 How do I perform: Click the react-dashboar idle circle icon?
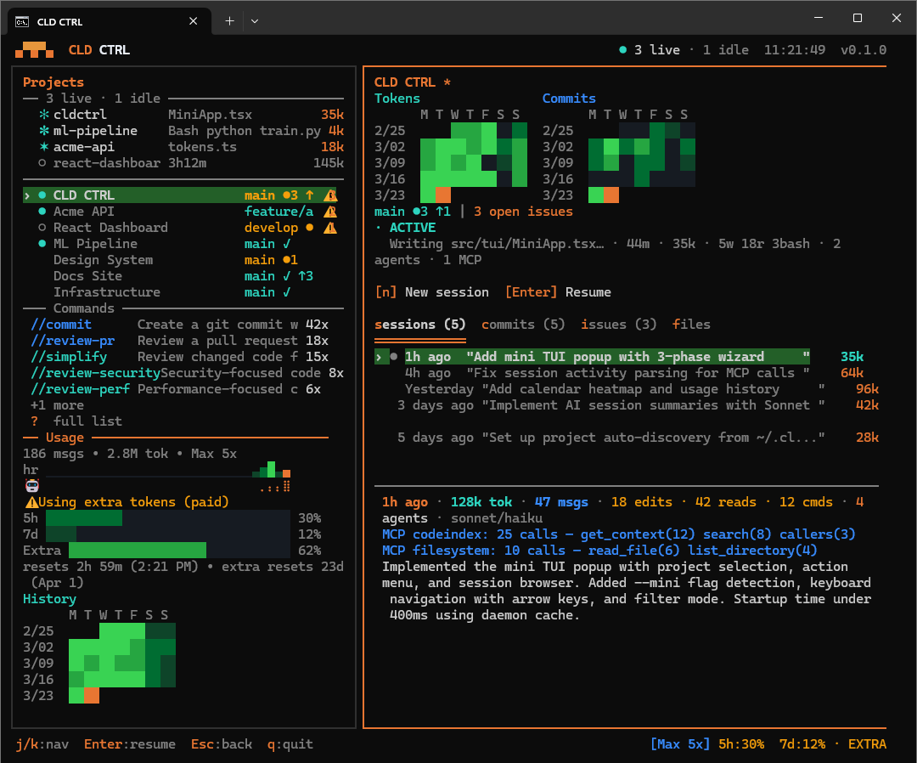42,162
